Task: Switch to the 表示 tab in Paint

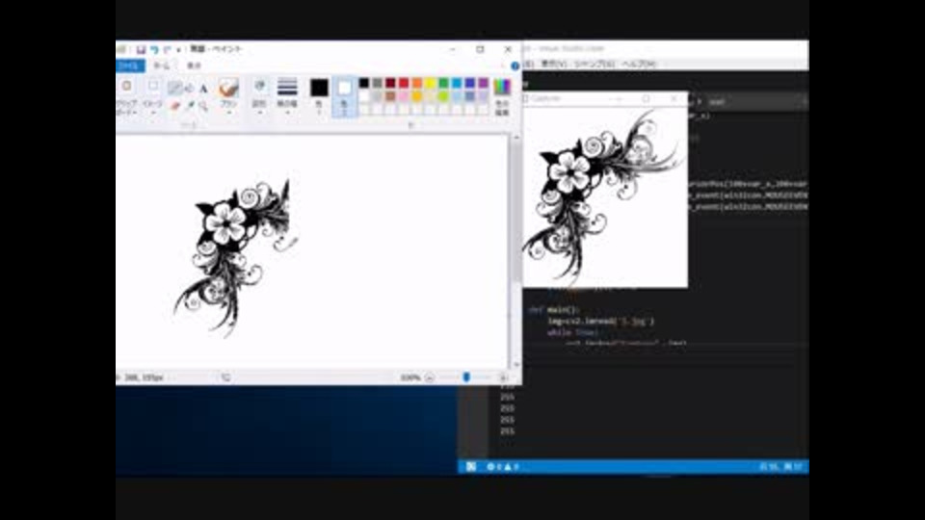Action: coord(194,65)
